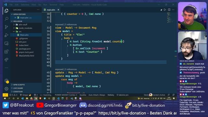Click the Twitter bird icon in overlay

(x=6, y=105)
